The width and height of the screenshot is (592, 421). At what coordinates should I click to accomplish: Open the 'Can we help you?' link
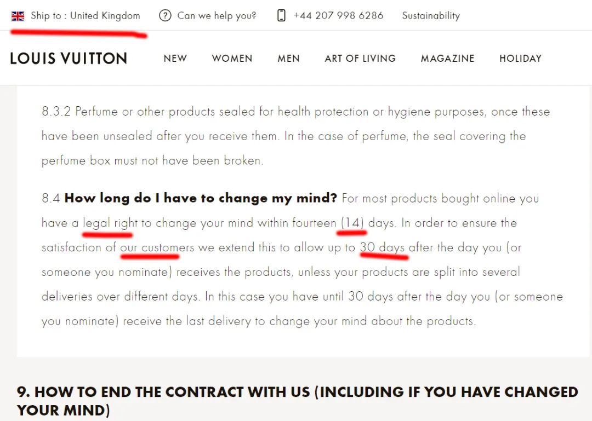pos(217,15)
